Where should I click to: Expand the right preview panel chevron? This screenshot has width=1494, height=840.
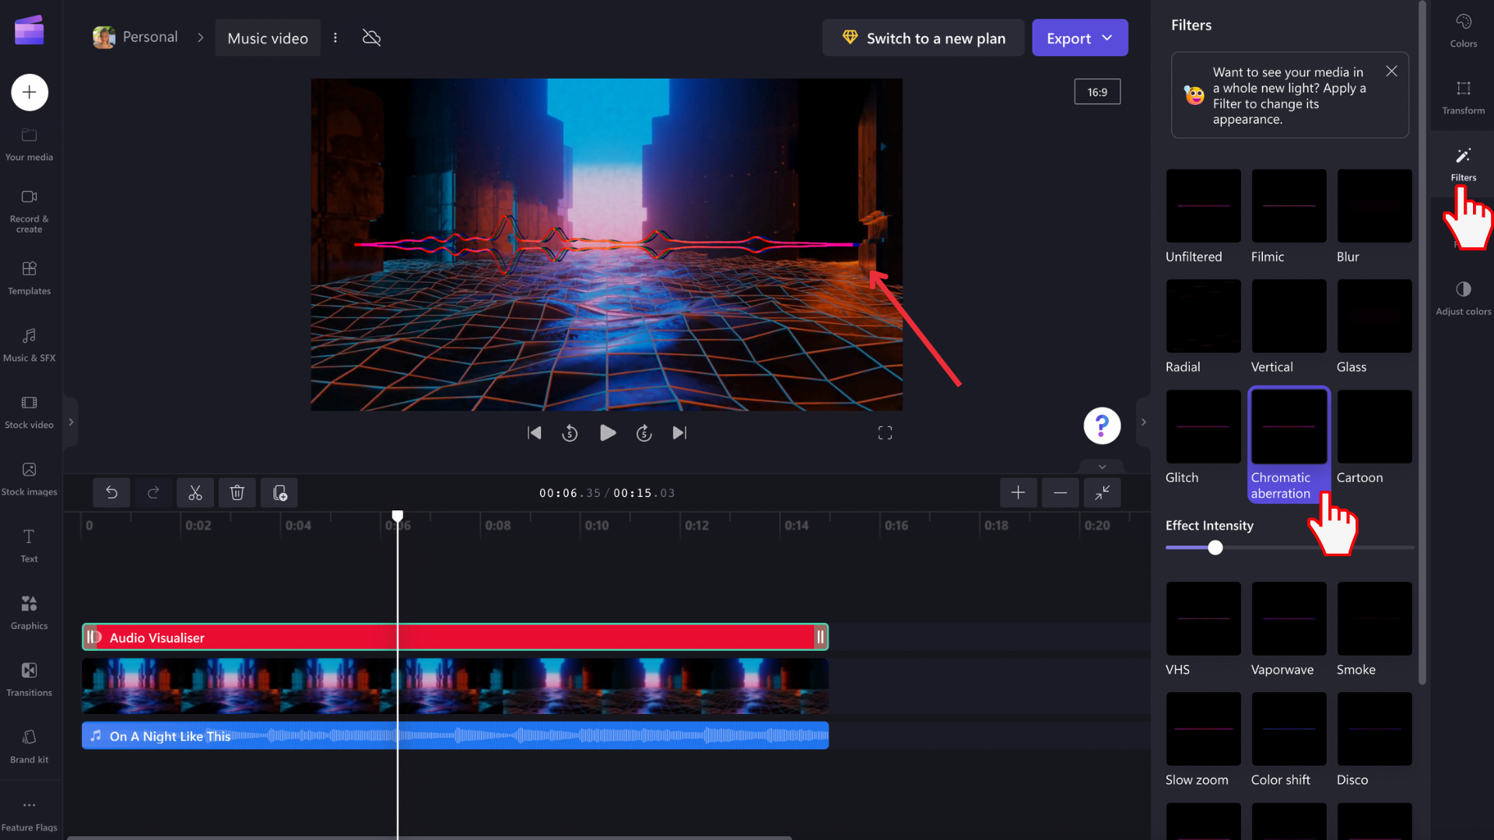[x=1143, y=422]
